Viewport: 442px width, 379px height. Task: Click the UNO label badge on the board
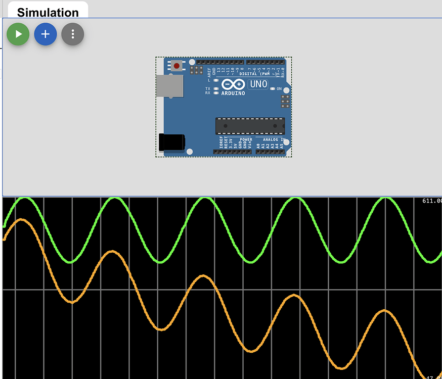258,84
